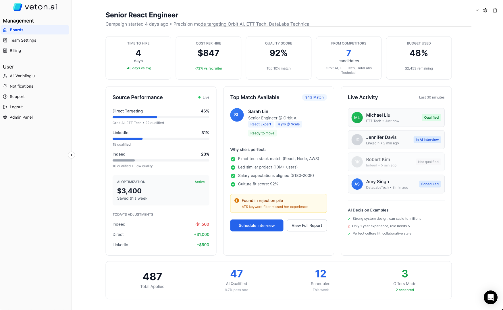
Task: Click the Notifications bell icon
Action: pyautogui.click(x=5, y=86)
